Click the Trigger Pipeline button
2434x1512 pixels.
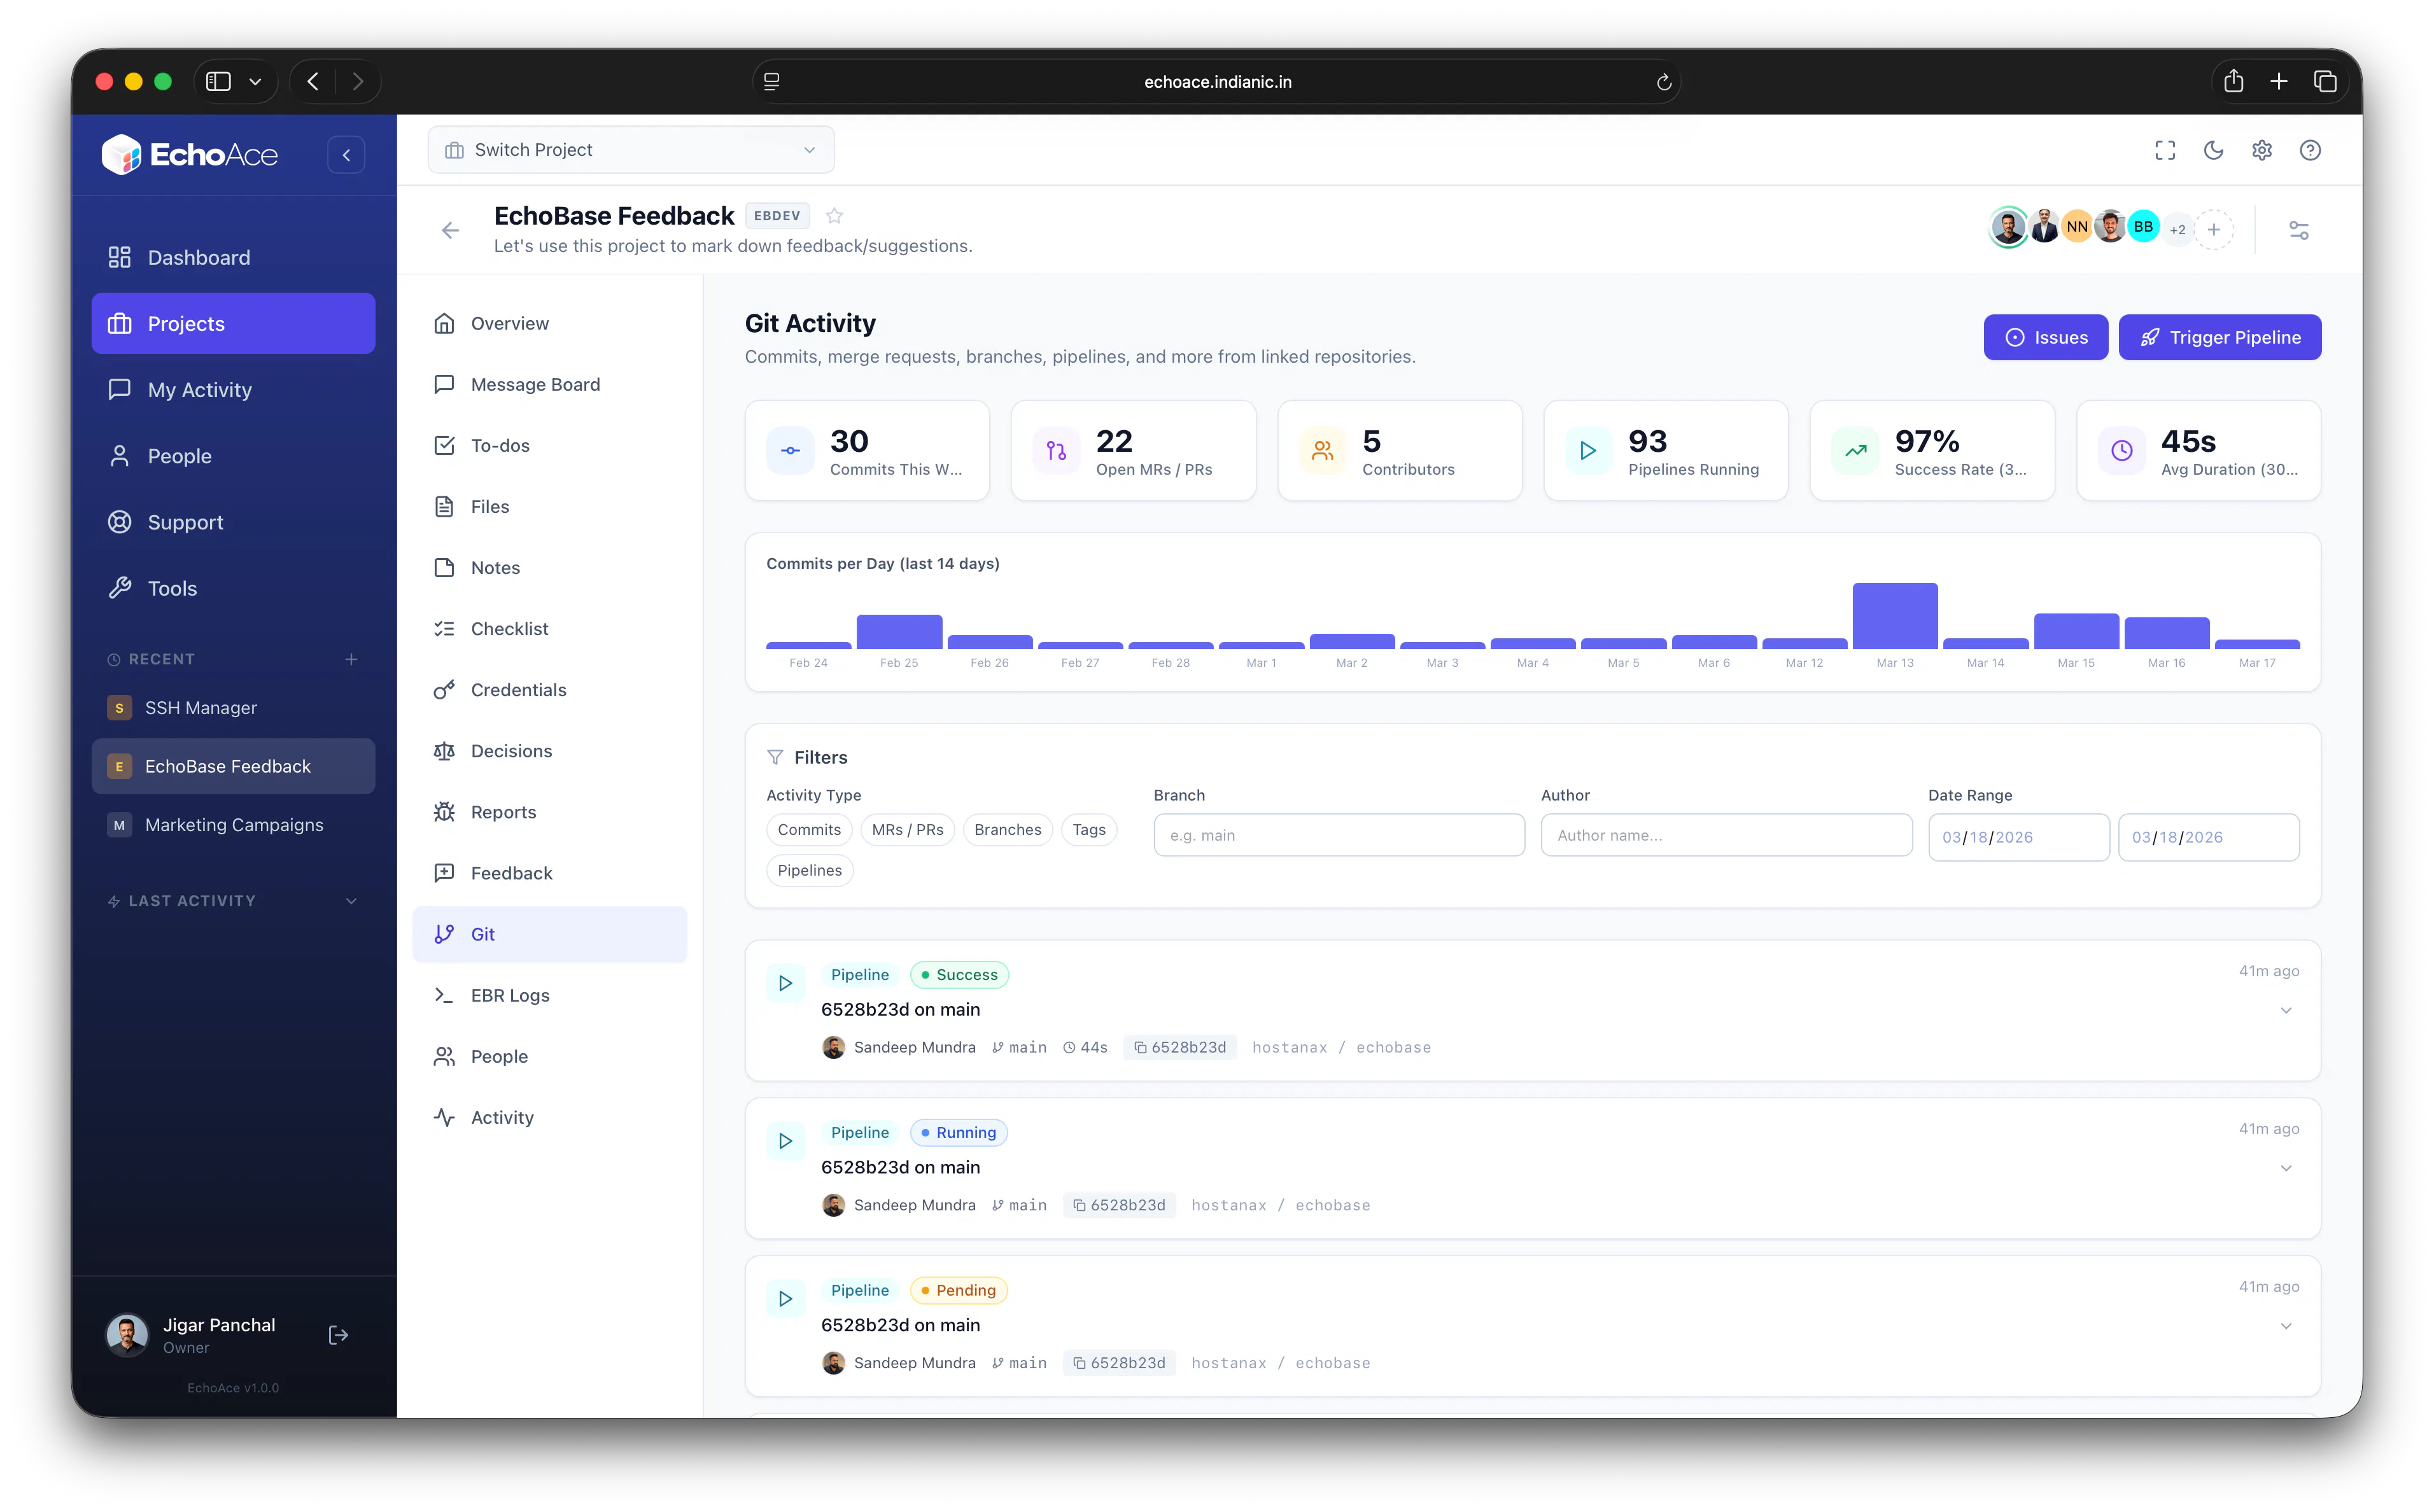click(x=2219, y=338)
